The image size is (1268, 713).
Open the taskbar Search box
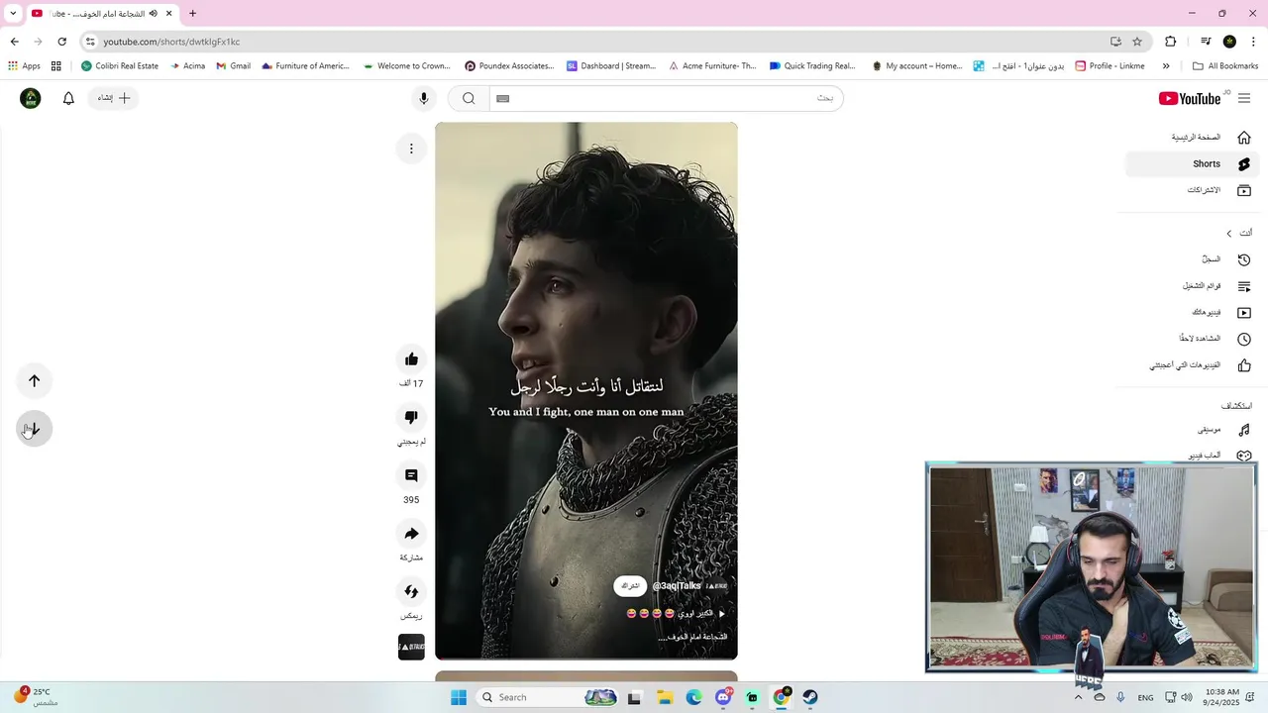(x=547, y=697)
